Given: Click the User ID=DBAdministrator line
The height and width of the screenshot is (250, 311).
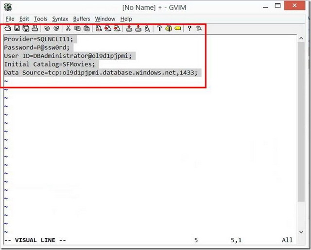Looking at the screenshot, I should coord(68,56).
